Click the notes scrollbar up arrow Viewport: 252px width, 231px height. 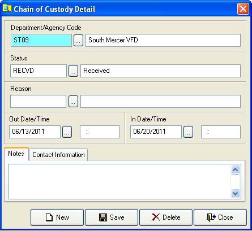coord(235,170)
